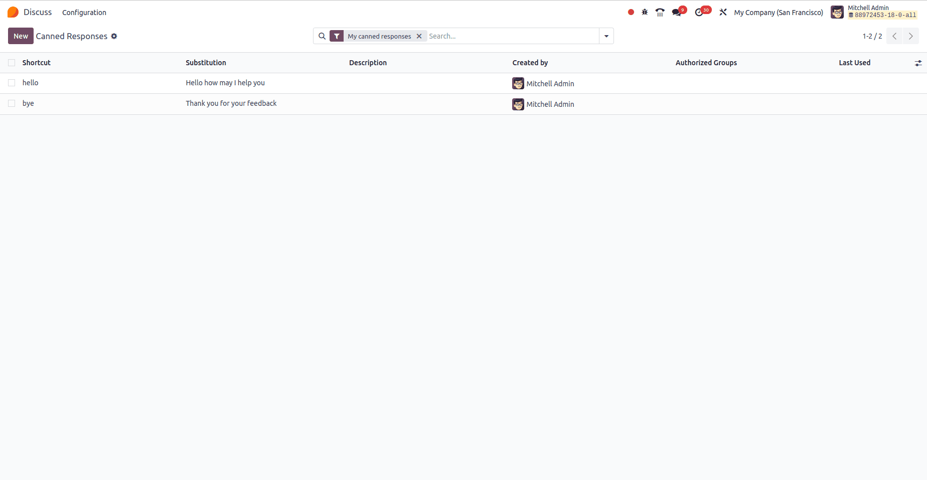The width and height of the screenshot is (927, 480).
Task: Go to the next page with the right arrow
Action: tap(911, 36)
